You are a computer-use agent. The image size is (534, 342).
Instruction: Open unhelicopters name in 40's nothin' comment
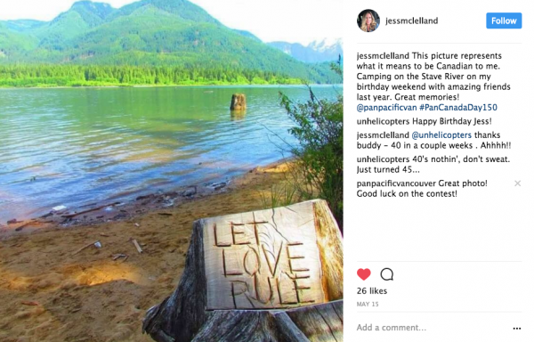(383, 159)
